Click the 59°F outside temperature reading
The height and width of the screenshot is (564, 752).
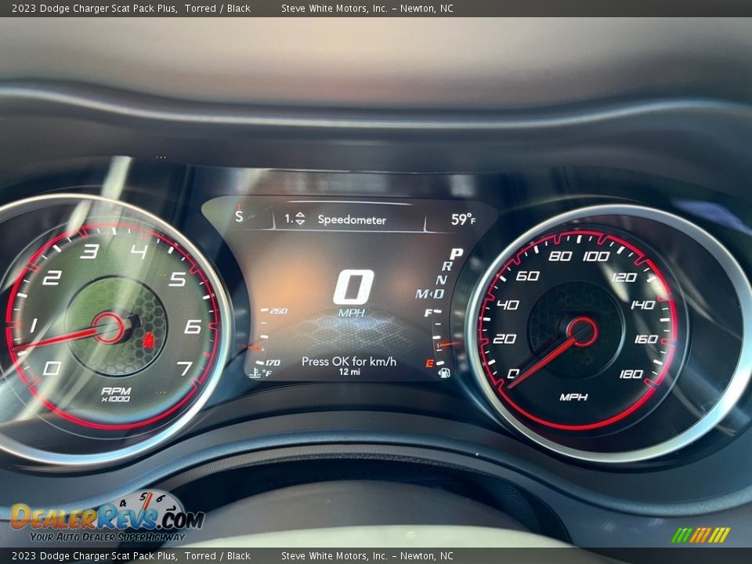463,219
